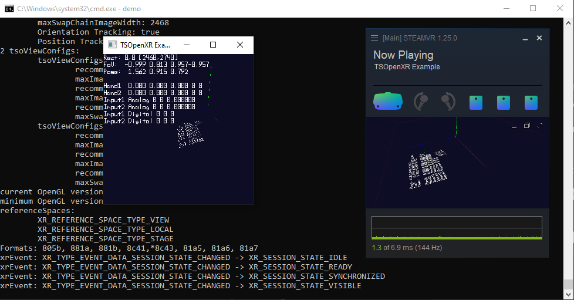The height and width of the screenshot is (300, 574).
Task: Click 'Orientation Tracking: true' in the console
Action: tap(99, 32)
